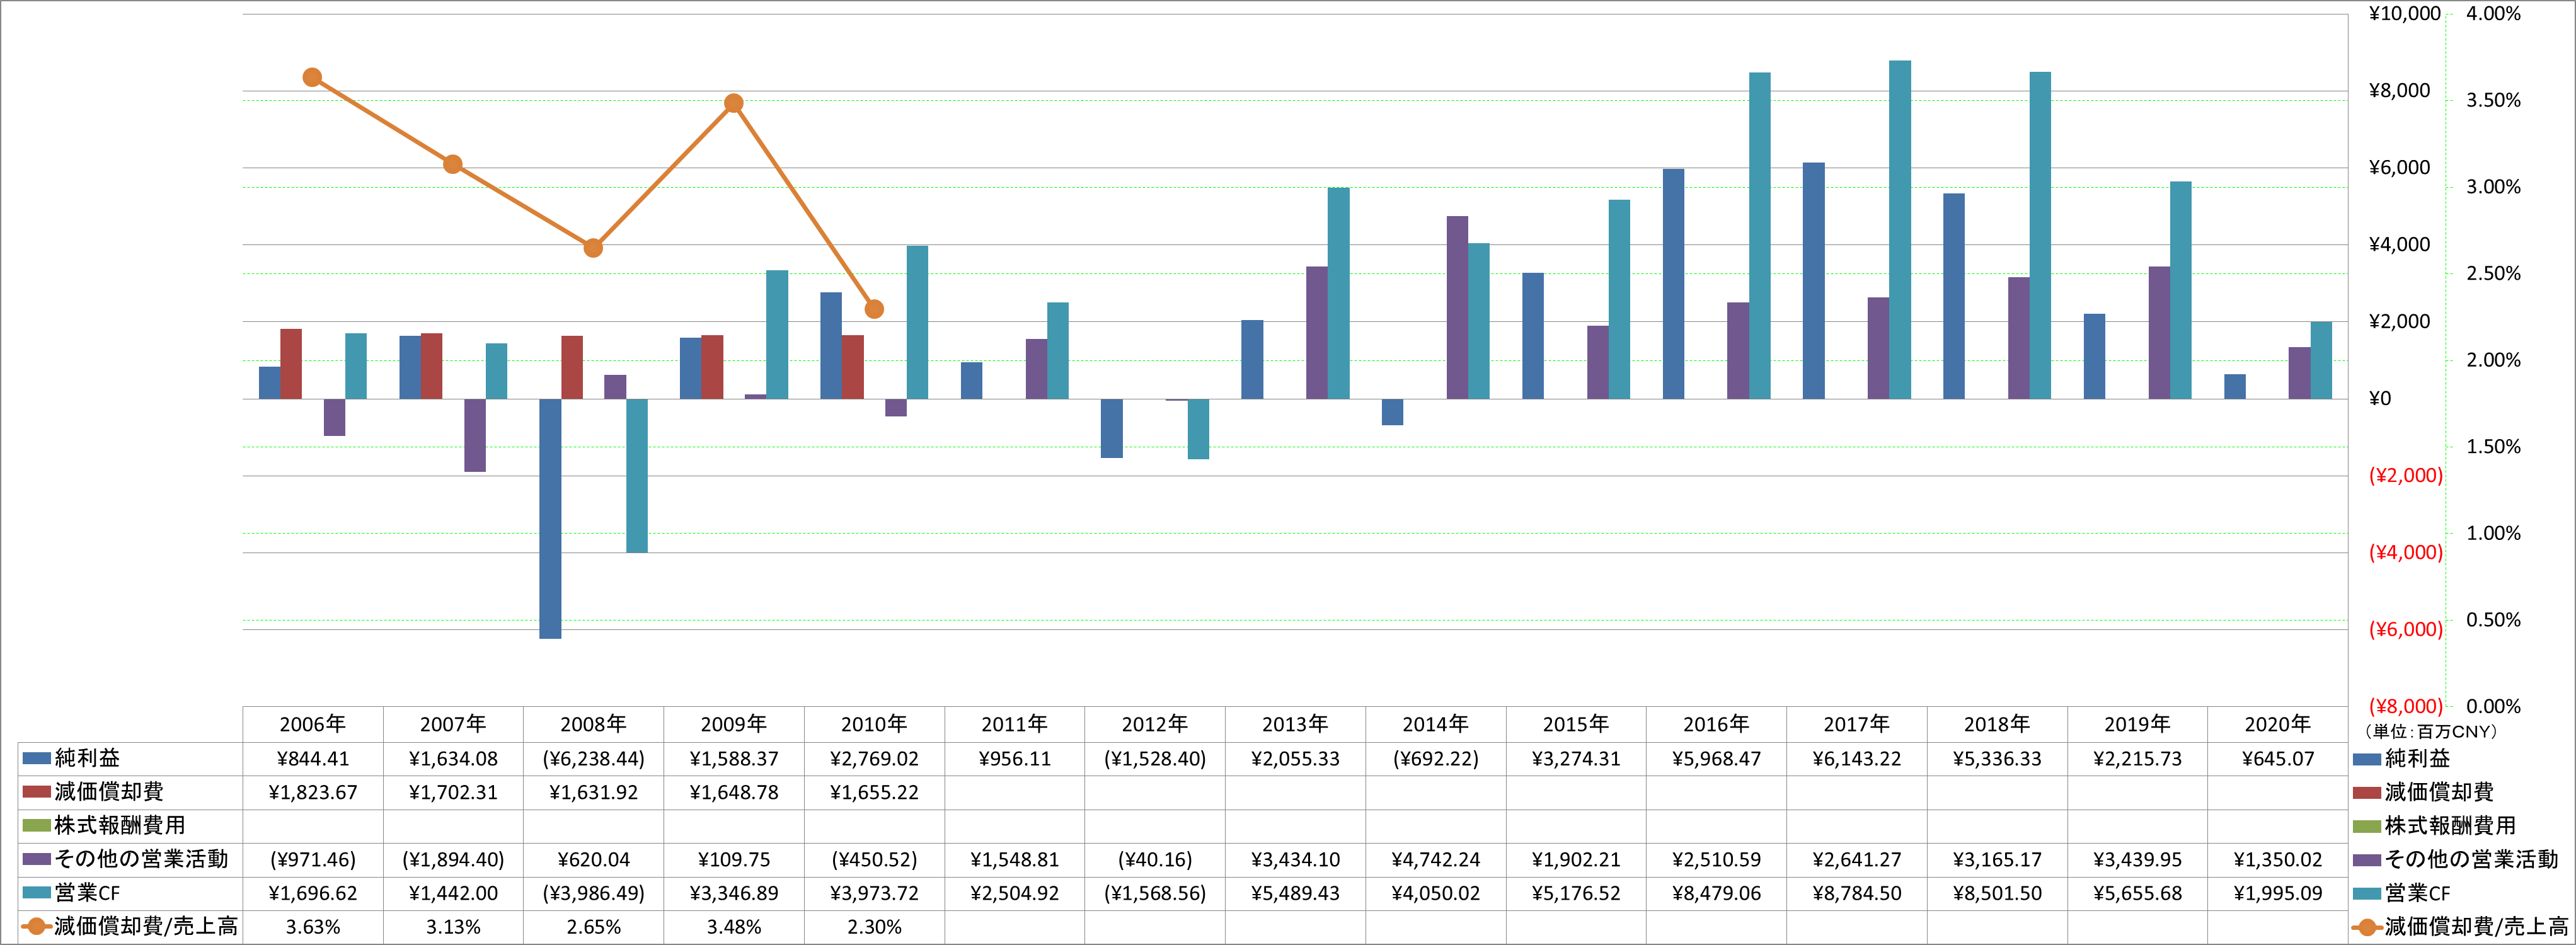Select the 2013年 column header
This screenshot has width=2576, height=945.
click(1295, 724)
